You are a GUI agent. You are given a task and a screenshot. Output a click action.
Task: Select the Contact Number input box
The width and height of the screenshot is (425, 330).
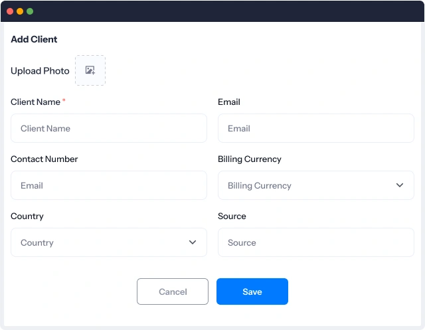[109, 185]
